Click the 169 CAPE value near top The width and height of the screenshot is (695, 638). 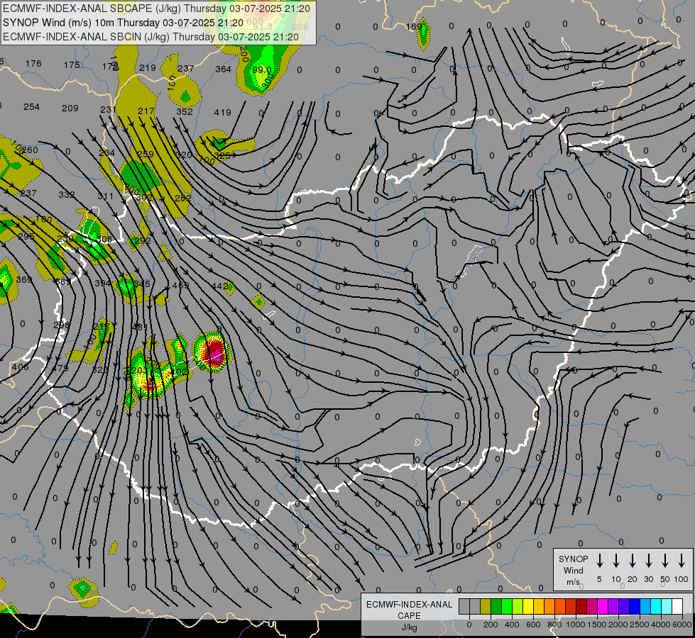[414, 26]
